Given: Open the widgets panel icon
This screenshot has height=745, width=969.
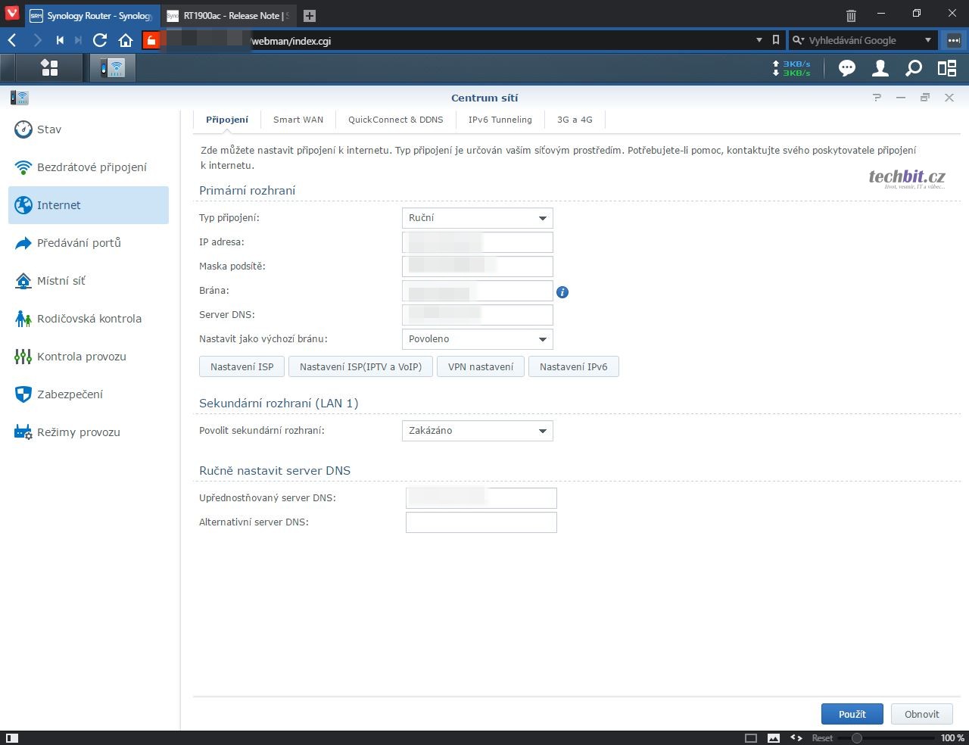Looking at the screenshot, I should (x=947, y=68).
